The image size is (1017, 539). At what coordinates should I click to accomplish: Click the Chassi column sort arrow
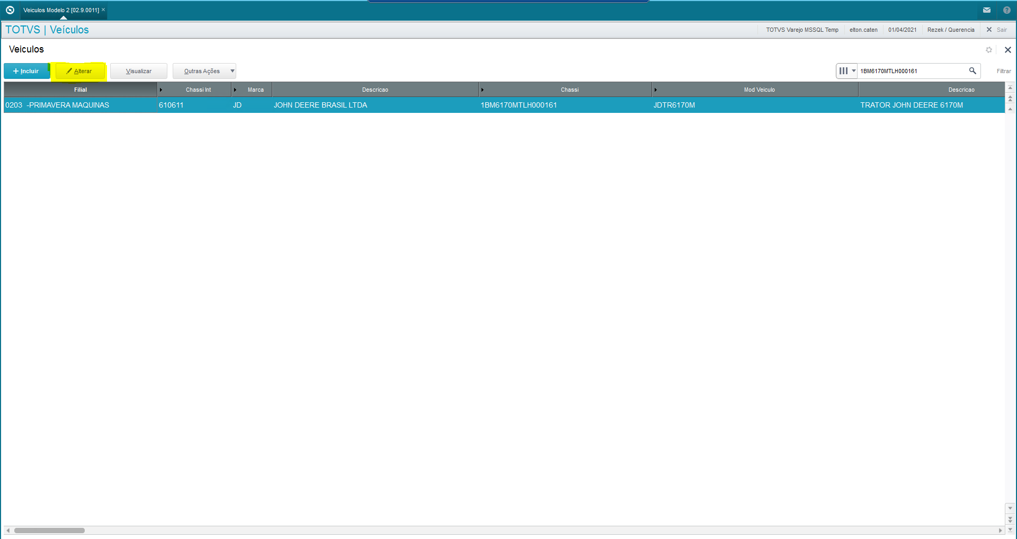483,90
